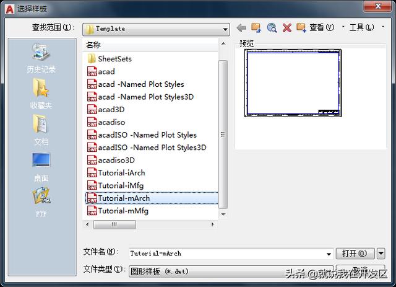
Task: Open the 收藏夹 favorites shortcut
Action: [41, 94]
